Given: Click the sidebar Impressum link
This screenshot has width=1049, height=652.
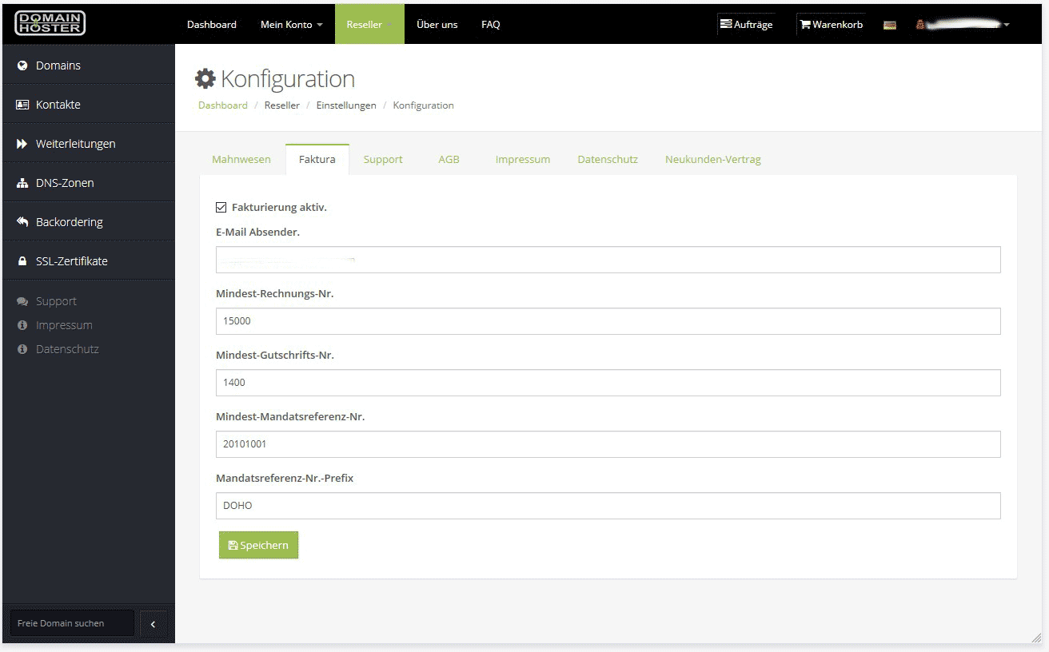Looking at the screenshot, I should pos(64,325).
